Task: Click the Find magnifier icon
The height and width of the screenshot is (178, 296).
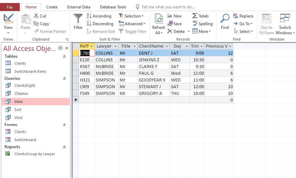Action: (225, 19)
